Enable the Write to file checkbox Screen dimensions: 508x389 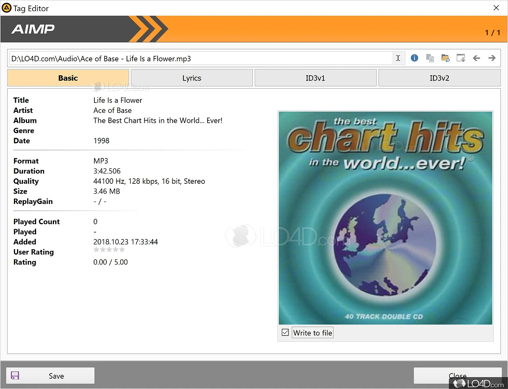pyautogui.click(x=285, y=332)
